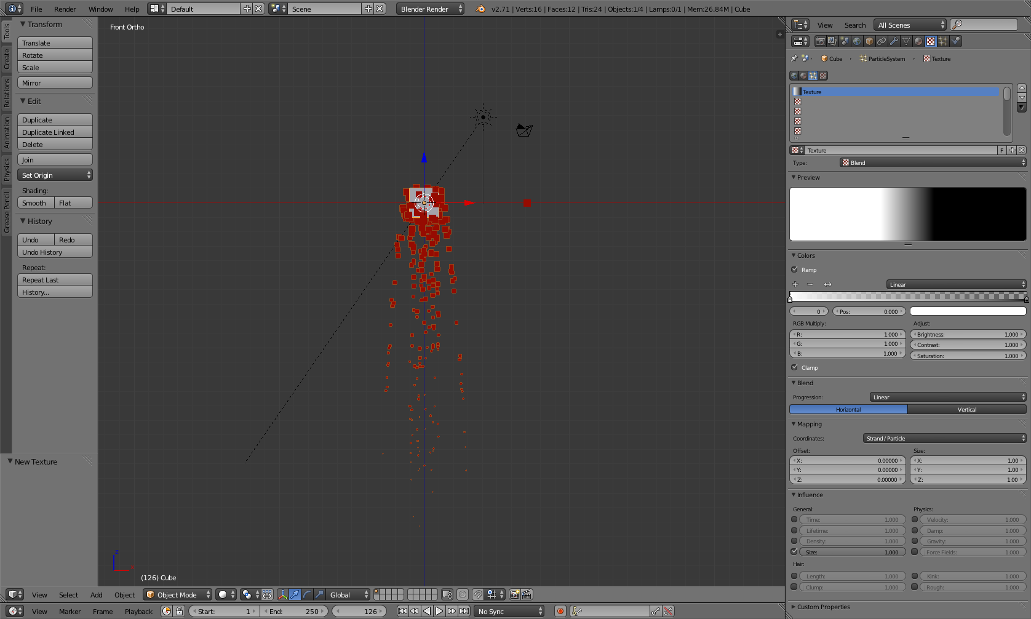This screenshot has width=1031, height=619.
Task: Toggle the Clamp checkbox
Action: pyautogui.click(x=795, y=367)
